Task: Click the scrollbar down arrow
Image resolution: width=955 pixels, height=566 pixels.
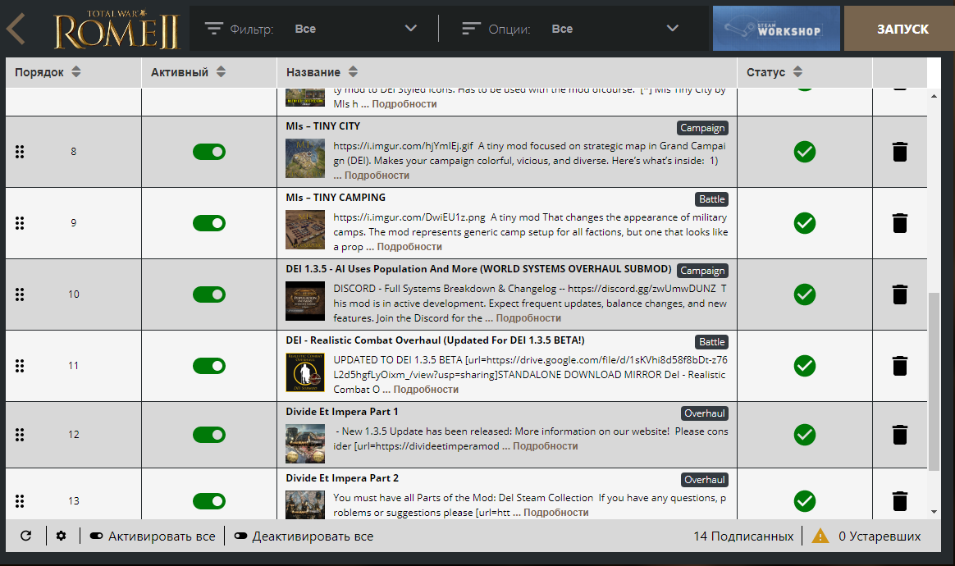Action: (934, 513)
